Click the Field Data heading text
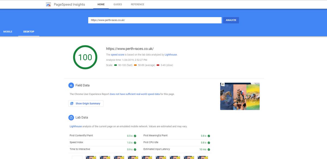Screen dimensions: 327x159 click(x=83, y=85)
